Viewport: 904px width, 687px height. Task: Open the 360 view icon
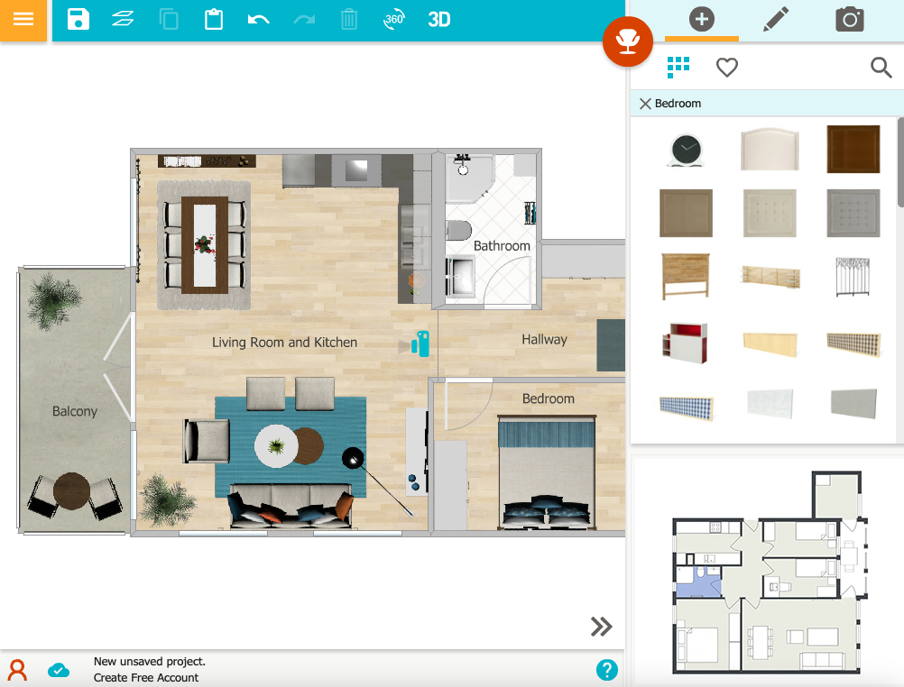(393, 19)
